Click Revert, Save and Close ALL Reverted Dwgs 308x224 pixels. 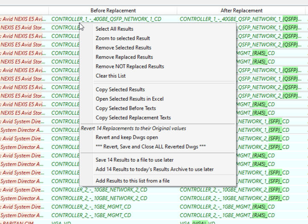point(151,147)
